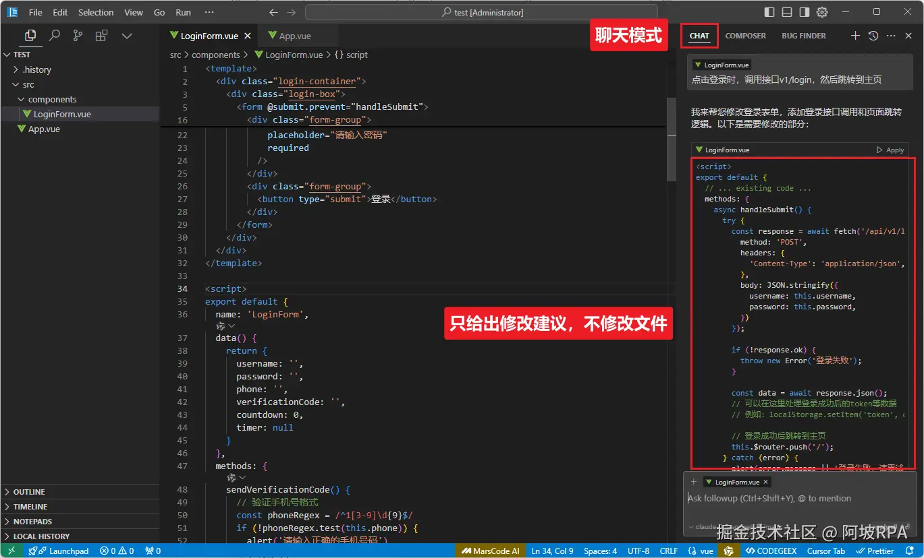Go forward with the right arrow
This screenshot has height=558, width=924.
click(x=291, y=12)
